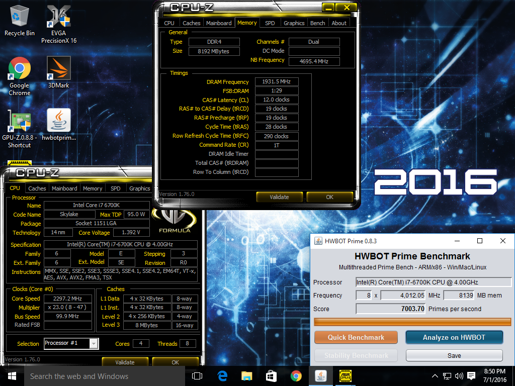This screenshot has height=386, width=515.
Task: Click the DRAM Frequency value 1931.5 MHz
Action: tap(277, 81)
